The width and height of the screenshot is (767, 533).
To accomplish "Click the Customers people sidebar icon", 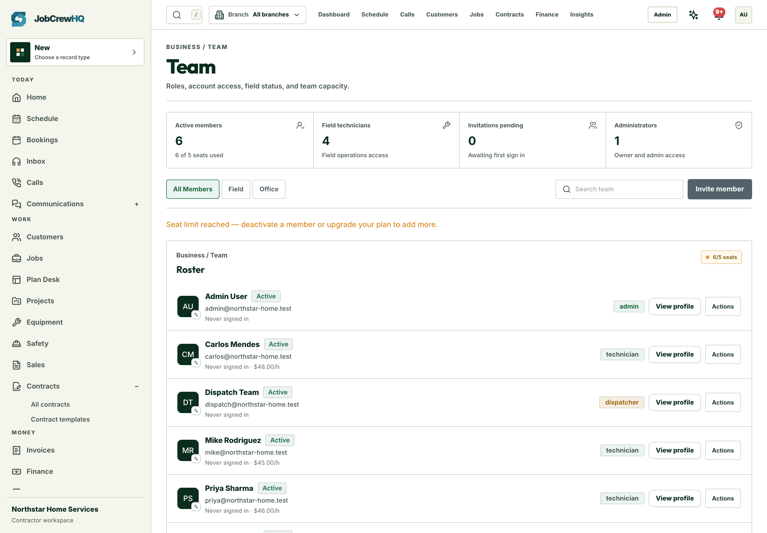I will tap(16, 237).
